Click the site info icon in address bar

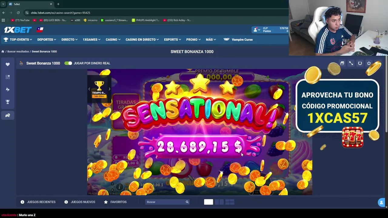(27, 13)
